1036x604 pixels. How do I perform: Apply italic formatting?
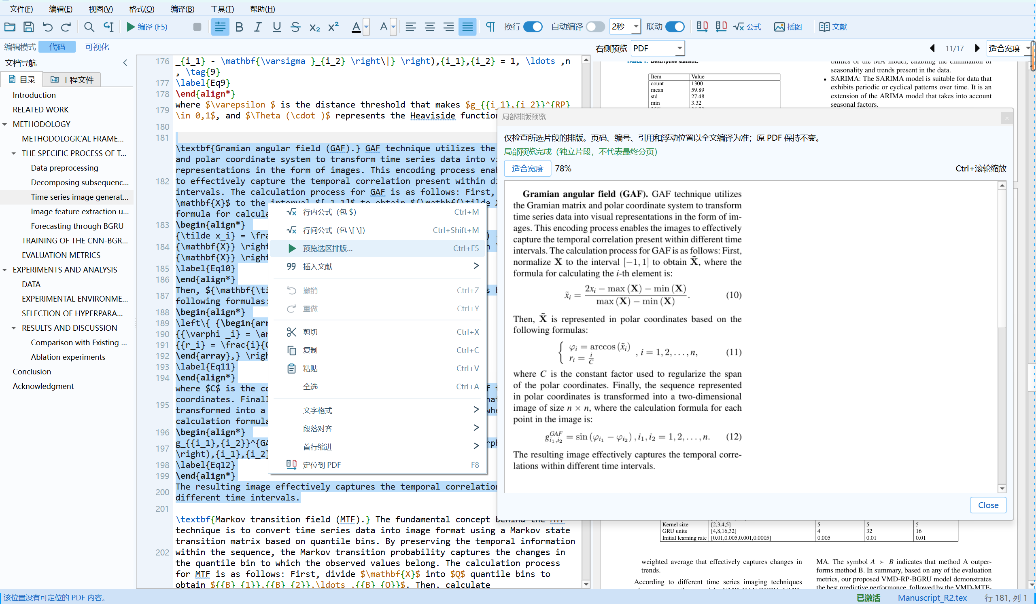click(258, 27)
